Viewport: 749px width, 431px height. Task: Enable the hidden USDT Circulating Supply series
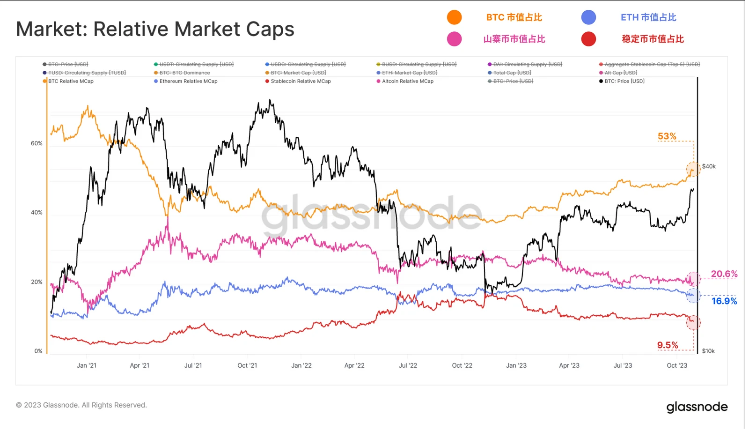[x=194, y=64]
